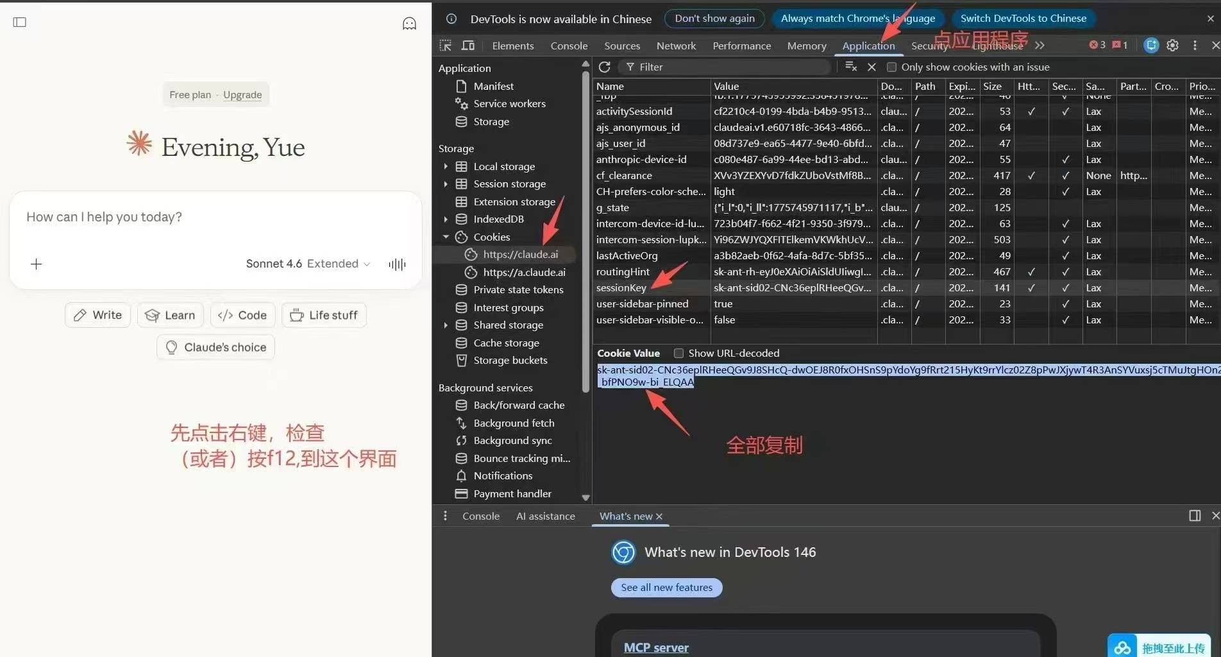Open the blue cloud upload widget icon
The image size is (1221, 657).
pos(1122,647)
